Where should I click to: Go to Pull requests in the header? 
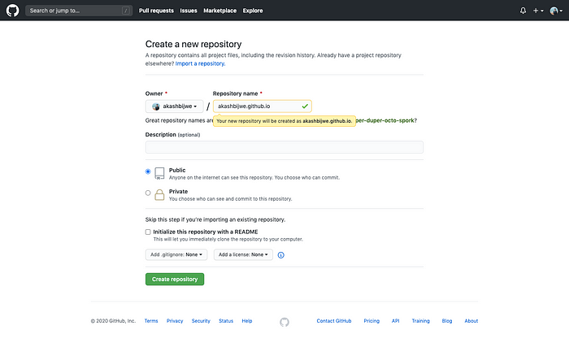click(156, 11)
